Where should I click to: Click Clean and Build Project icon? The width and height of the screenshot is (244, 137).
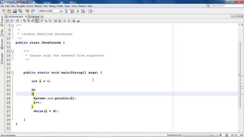coord(72,11)
